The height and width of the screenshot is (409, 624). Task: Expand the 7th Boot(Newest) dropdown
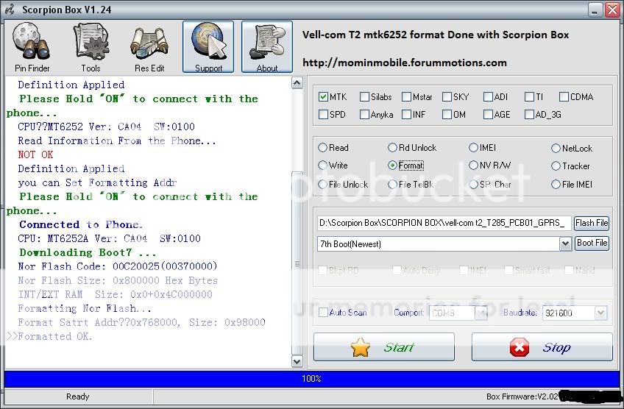tap(565, 243)
